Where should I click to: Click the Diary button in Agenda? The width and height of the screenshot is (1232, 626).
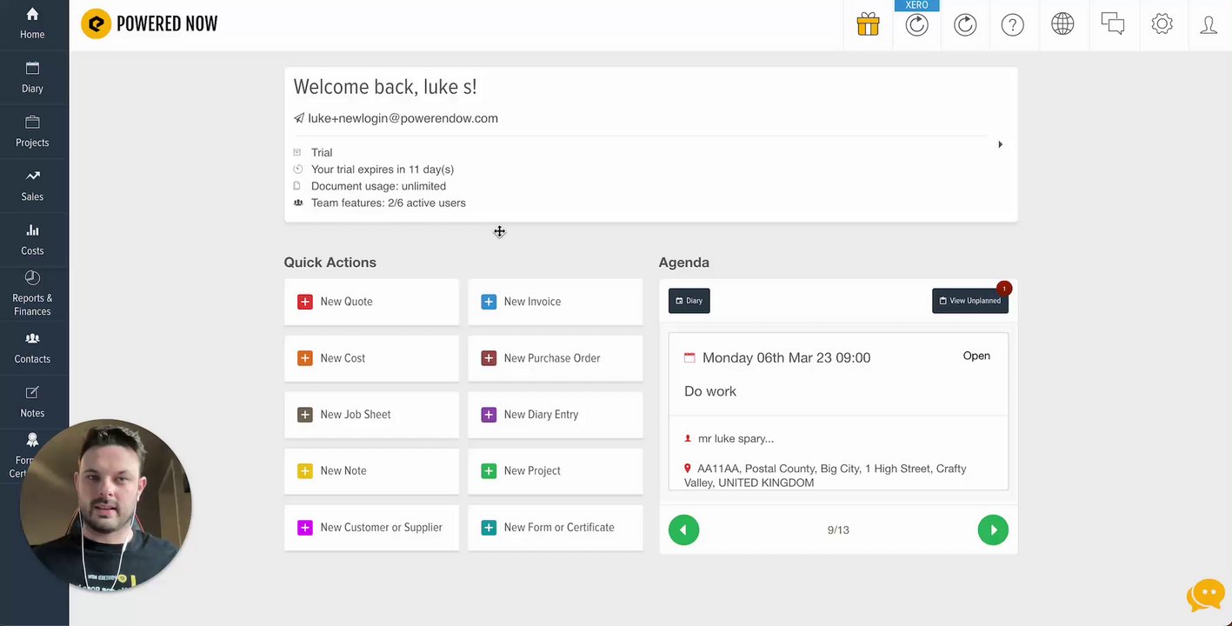click(x=689, y=301)
